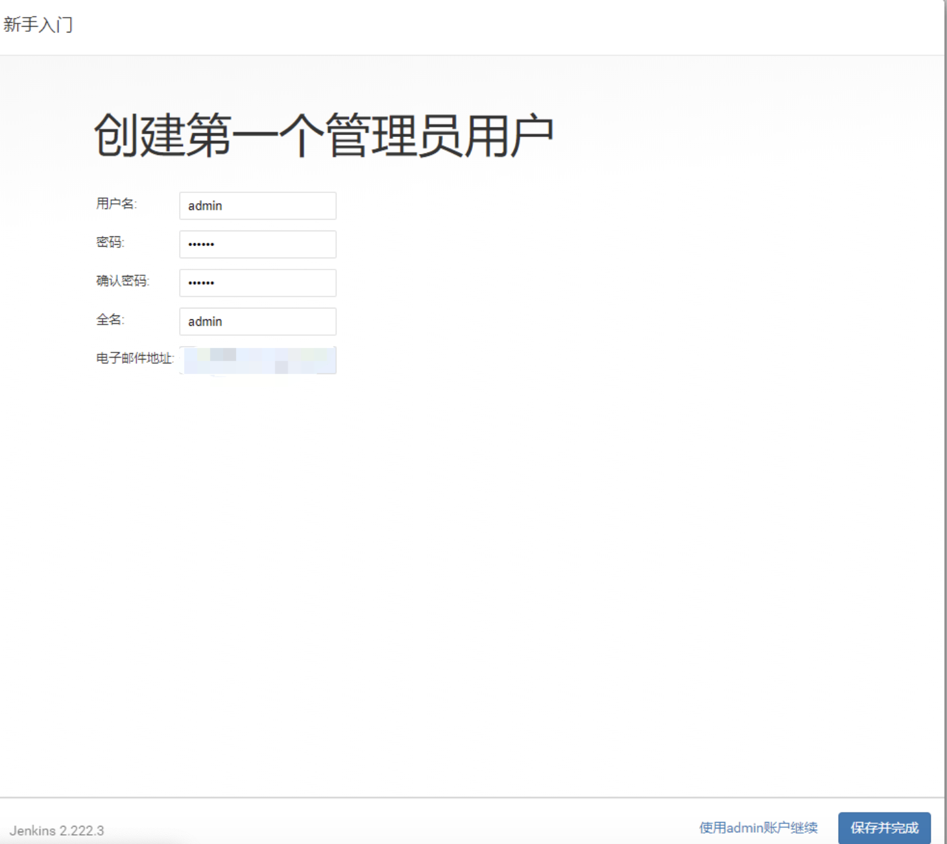Open the 新手入门 header menu

coord(39,26)
